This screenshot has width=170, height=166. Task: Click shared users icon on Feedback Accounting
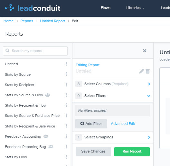46,136
